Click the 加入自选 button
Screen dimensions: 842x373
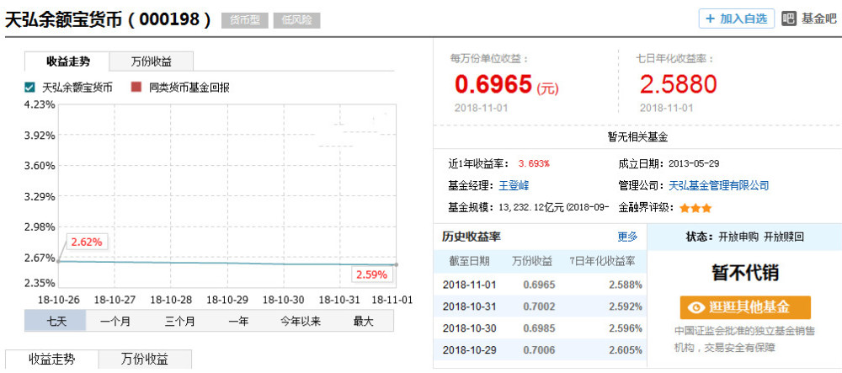point(736,19)
